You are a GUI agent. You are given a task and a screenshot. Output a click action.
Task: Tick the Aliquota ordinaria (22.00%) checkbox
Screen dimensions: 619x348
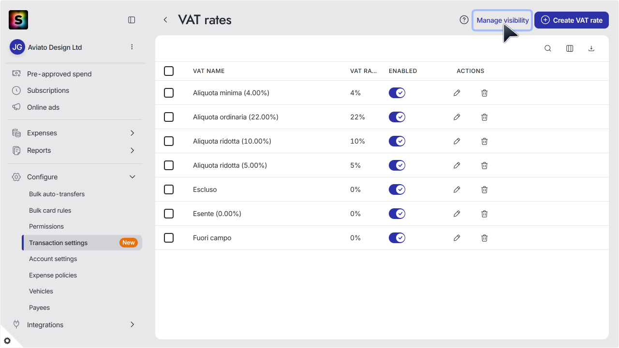[x=169, y=117]
